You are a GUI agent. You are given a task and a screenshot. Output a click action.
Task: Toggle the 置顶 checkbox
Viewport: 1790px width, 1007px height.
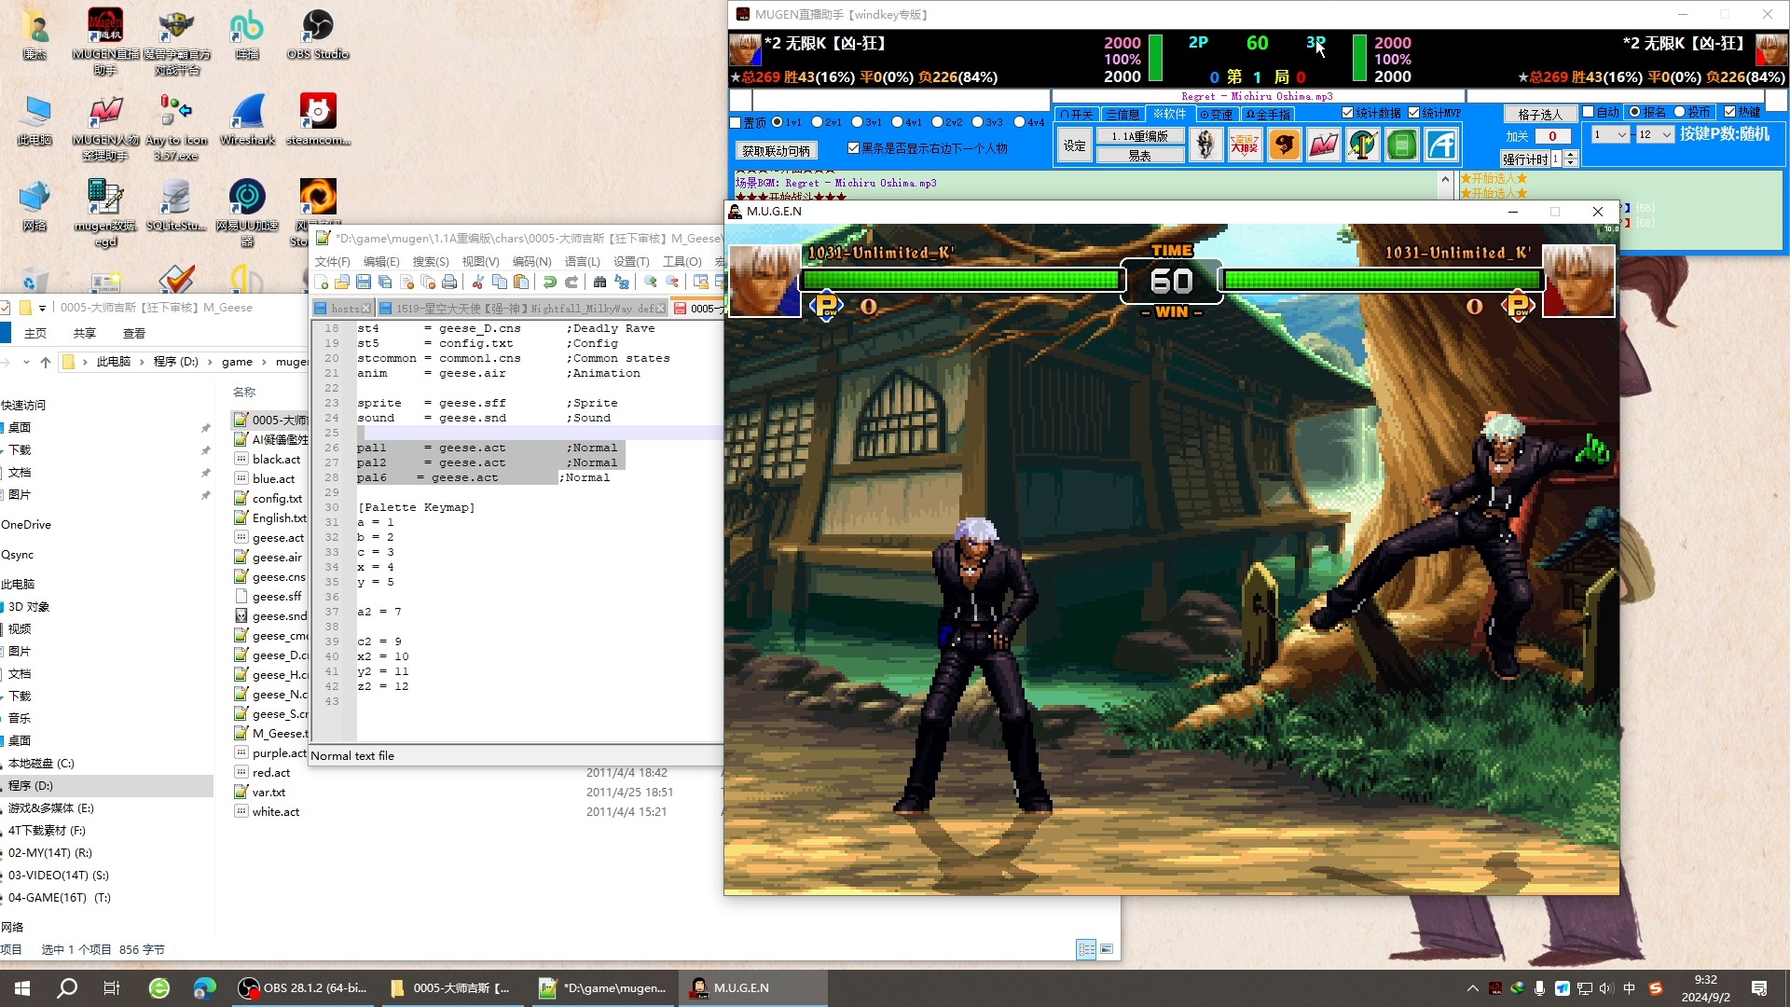(736, 122)
